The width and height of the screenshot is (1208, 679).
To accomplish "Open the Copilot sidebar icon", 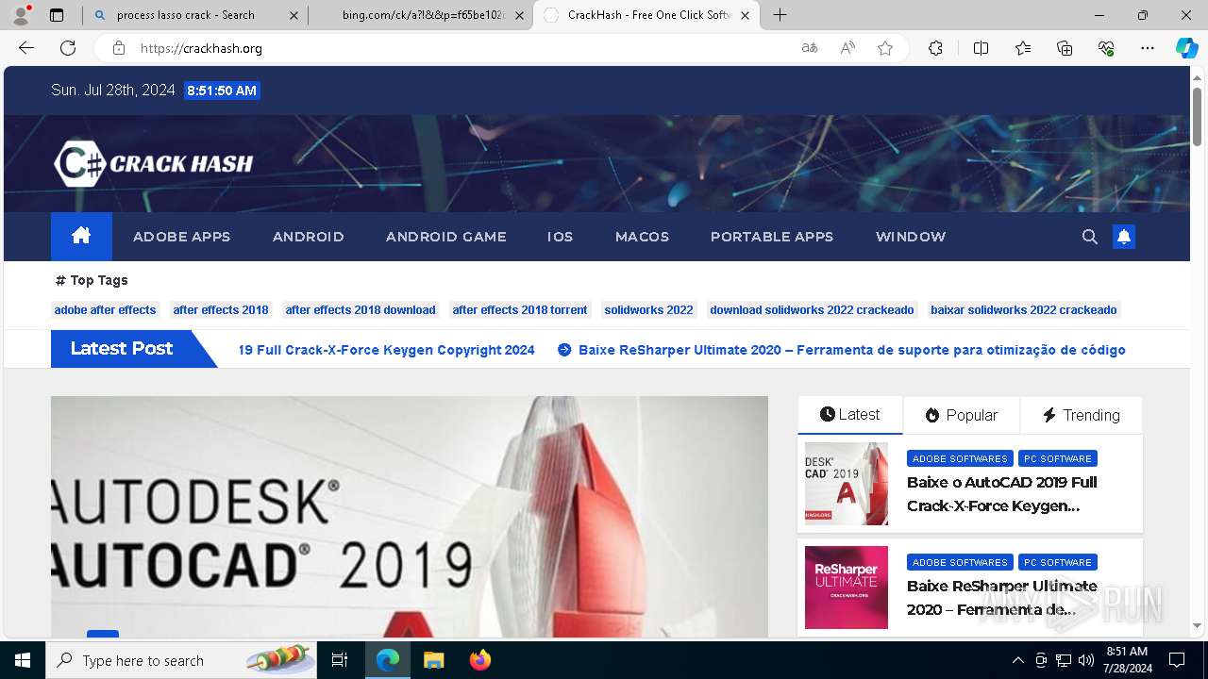I will (1186, 48).
